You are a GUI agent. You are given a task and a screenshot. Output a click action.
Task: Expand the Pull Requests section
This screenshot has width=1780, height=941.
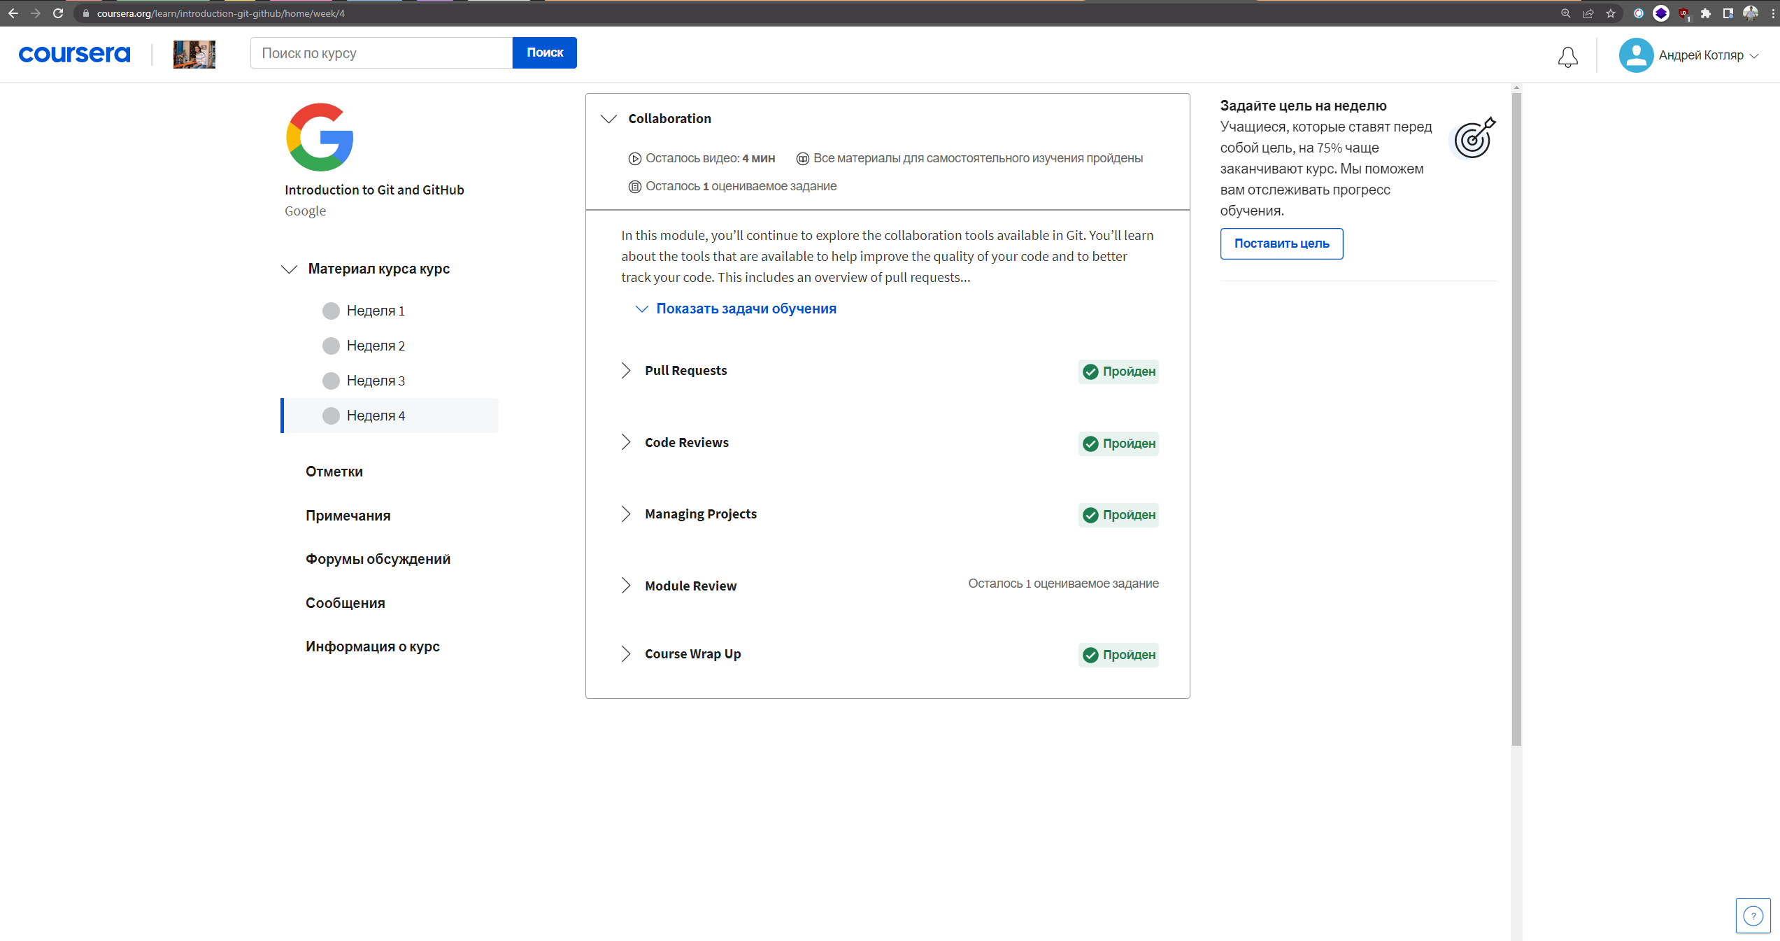[625, 371]
